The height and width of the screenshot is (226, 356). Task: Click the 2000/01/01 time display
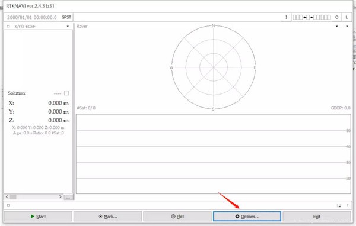[32, 17]
